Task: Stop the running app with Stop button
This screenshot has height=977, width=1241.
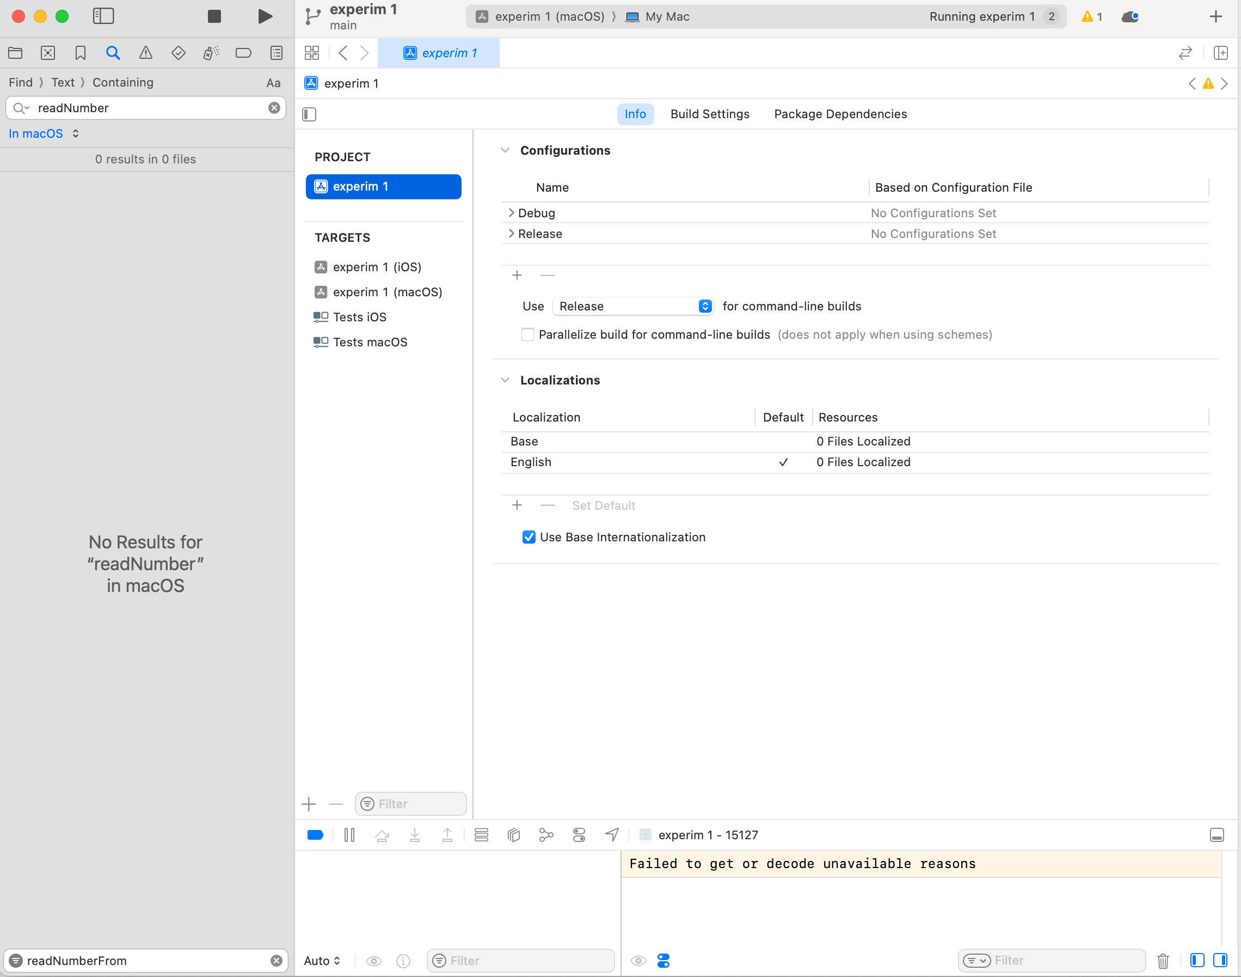Action: pos(214,16)
